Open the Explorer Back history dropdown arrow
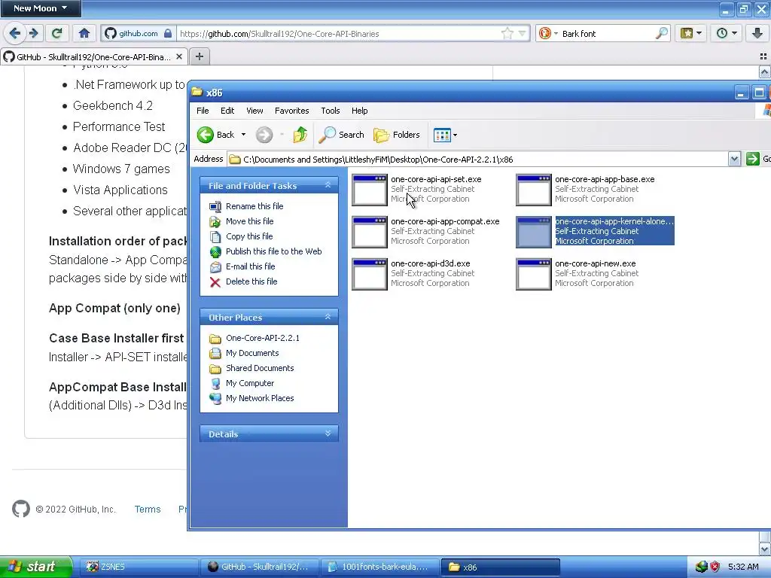Image resolution: width=771 pixels, height=578 pixels. 243,135
